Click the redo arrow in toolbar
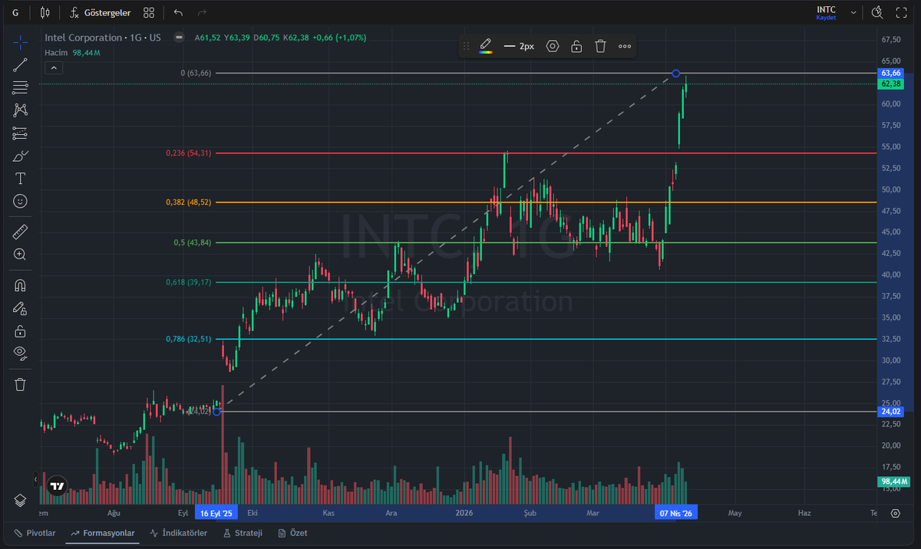 click(202, 13)
